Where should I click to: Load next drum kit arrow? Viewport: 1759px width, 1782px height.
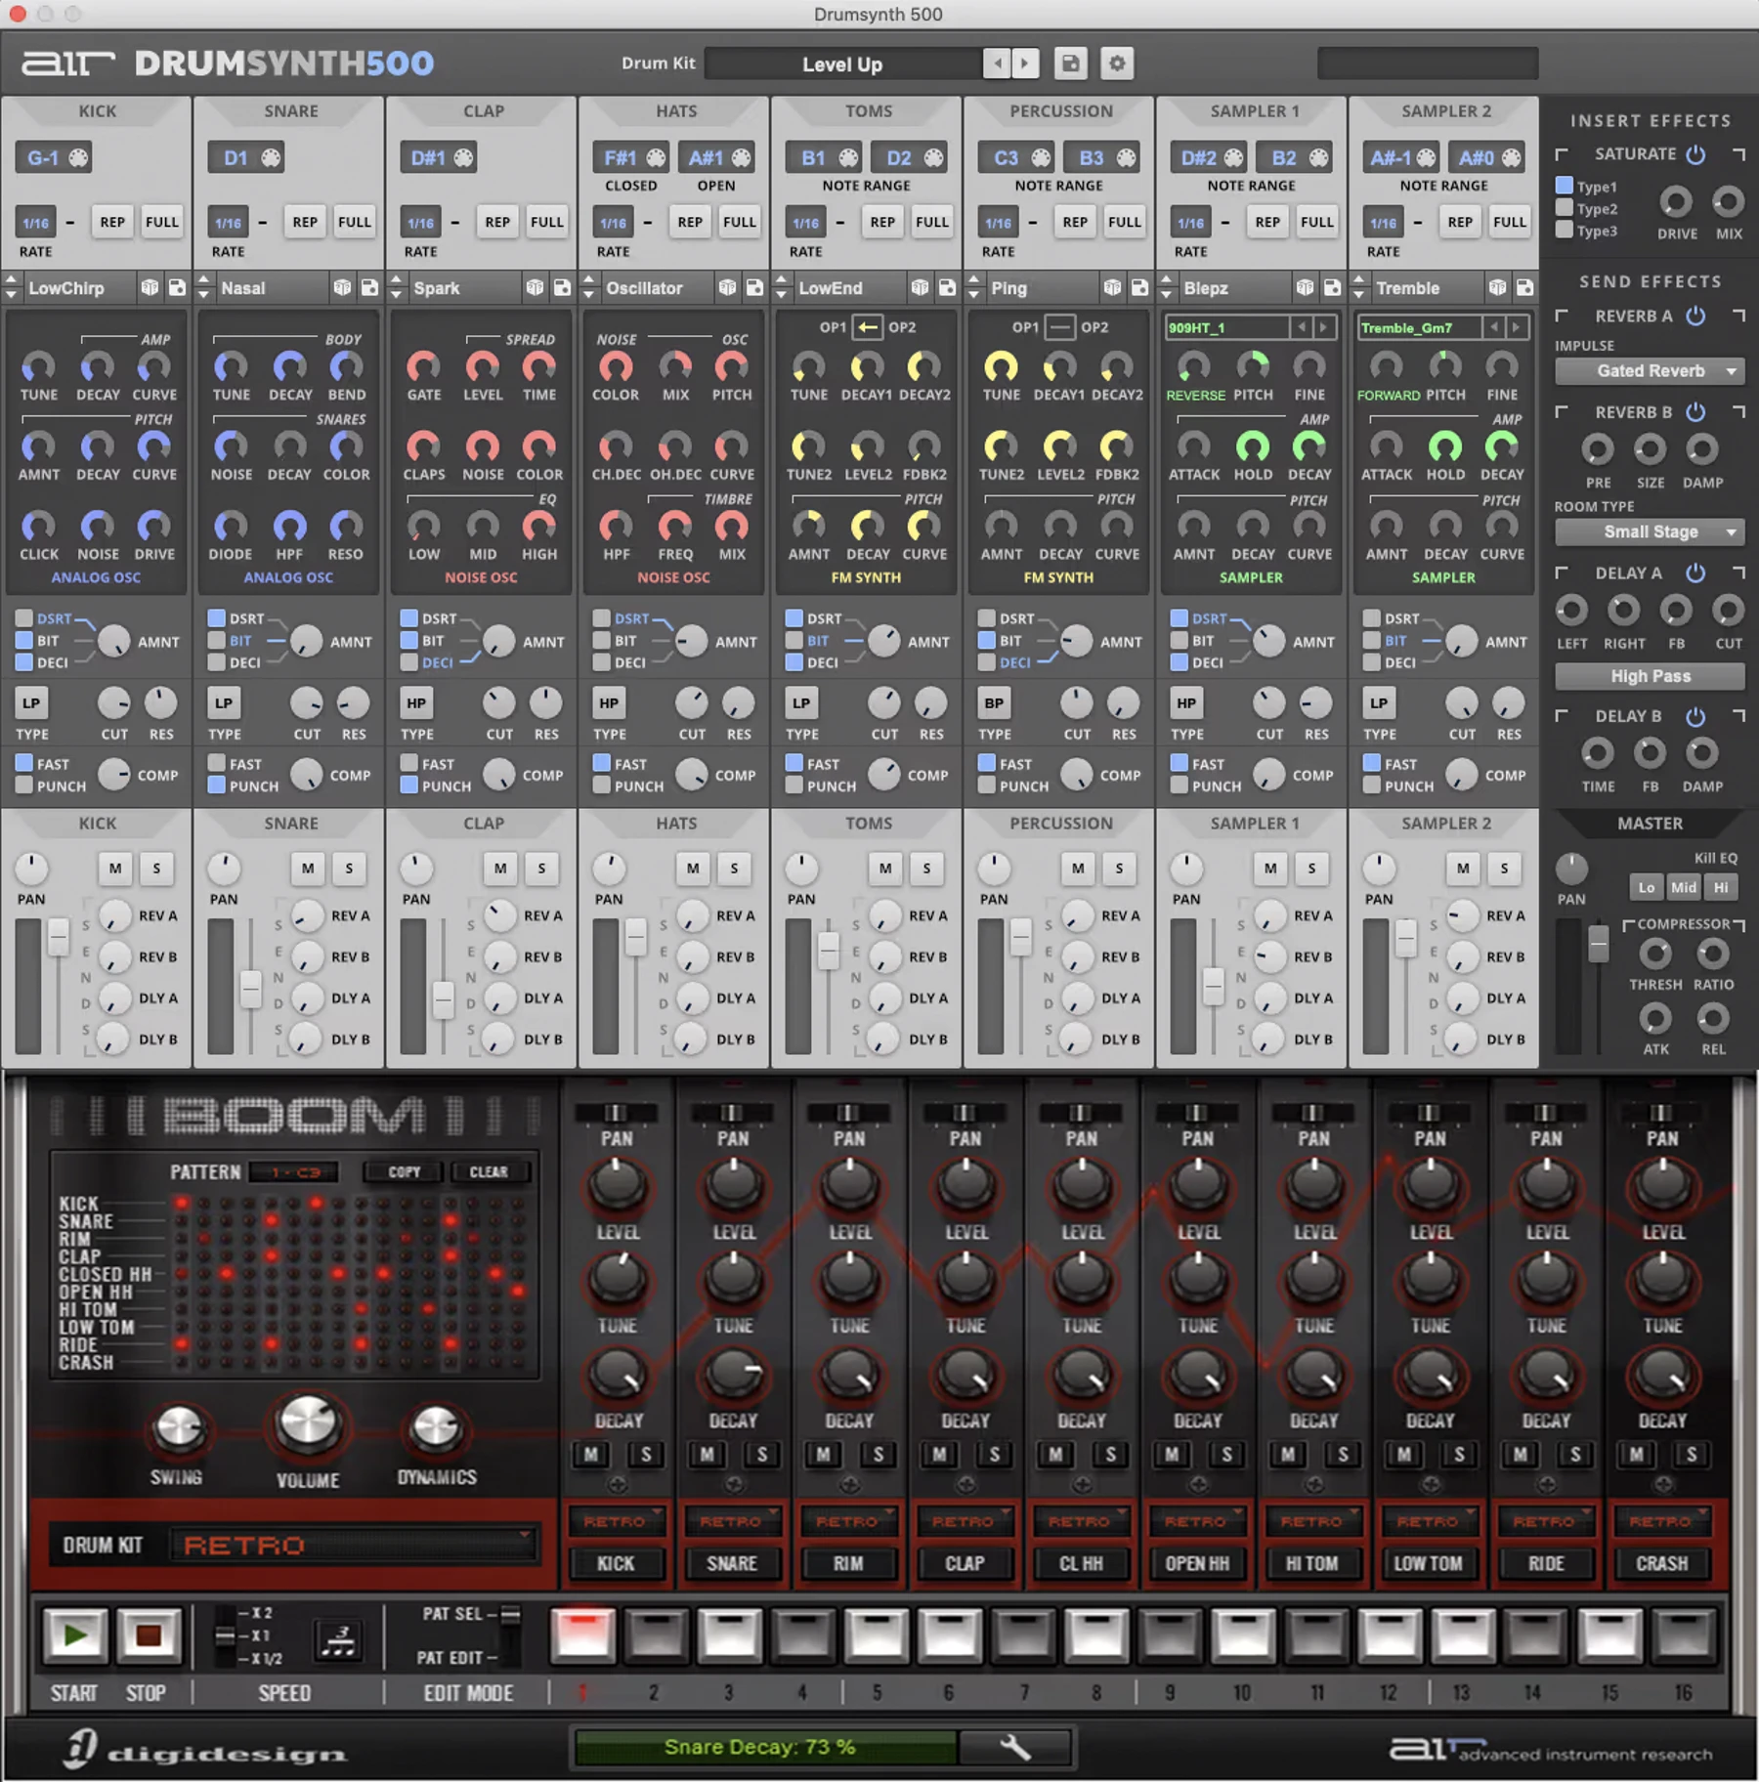(1025, 64)
